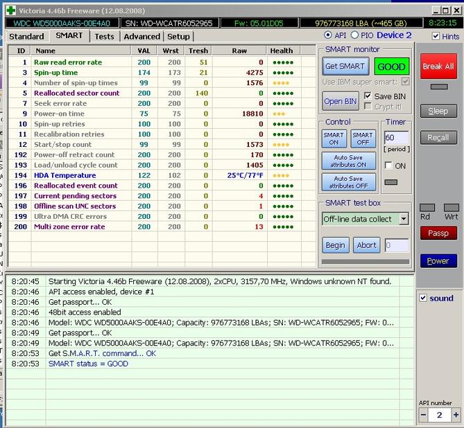Click the Sleep button
This screenshot has width=464, height=428.
[438, 111]
